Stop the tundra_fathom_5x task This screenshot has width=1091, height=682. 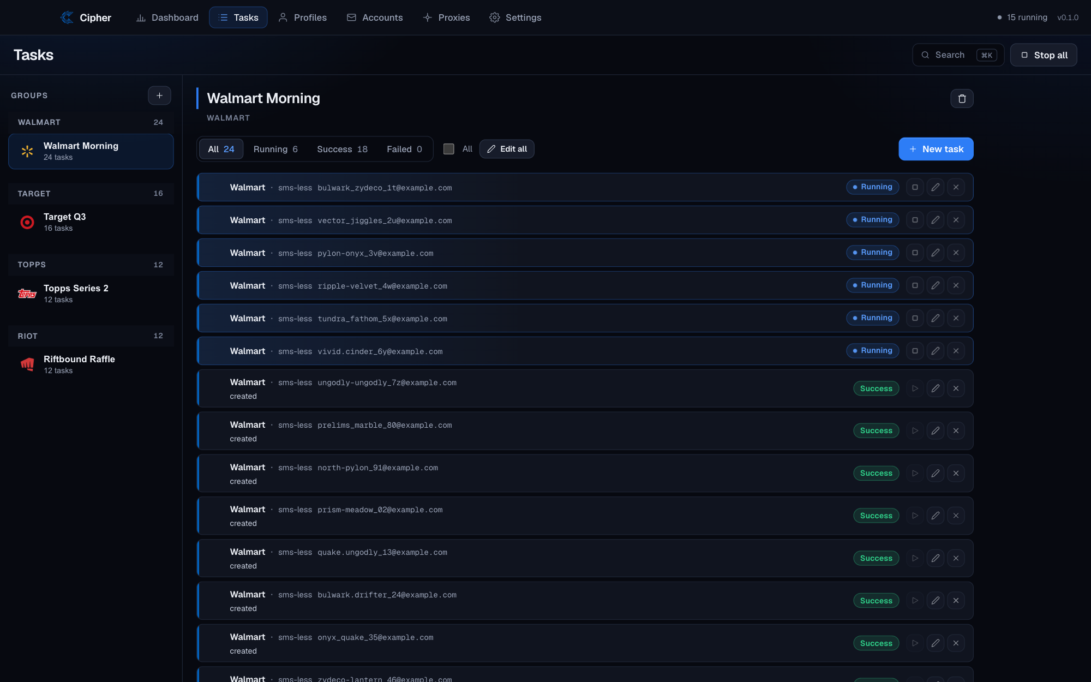tap(915, 318)
